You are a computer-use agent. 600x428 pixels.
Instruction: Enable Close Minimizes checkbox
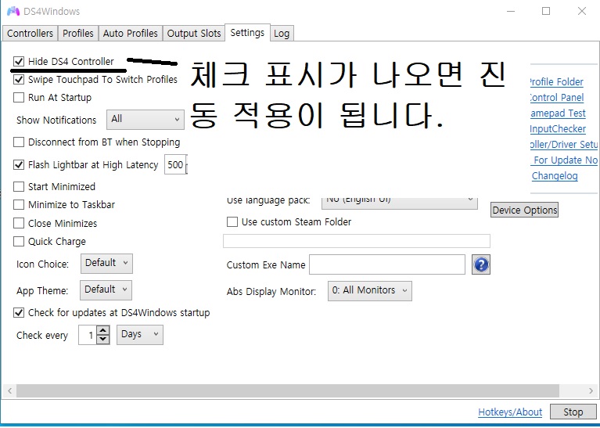(19, 223)
